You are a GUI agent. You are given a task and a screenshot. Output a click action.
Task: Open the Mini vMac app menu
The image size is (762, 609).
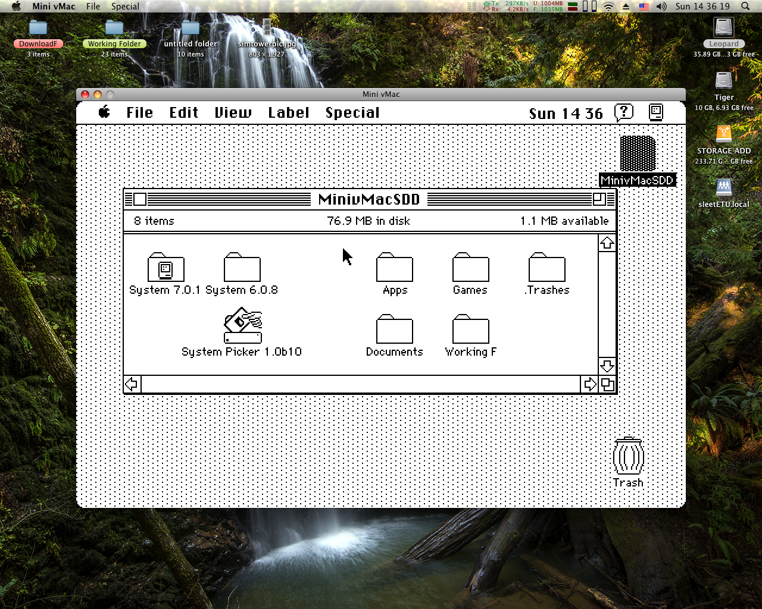(x=54, y=7)
